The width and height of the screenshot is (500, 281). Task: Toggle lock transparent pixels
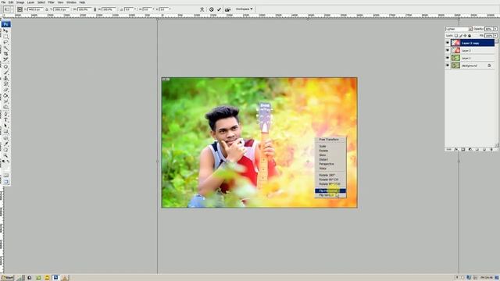(456, 36)
